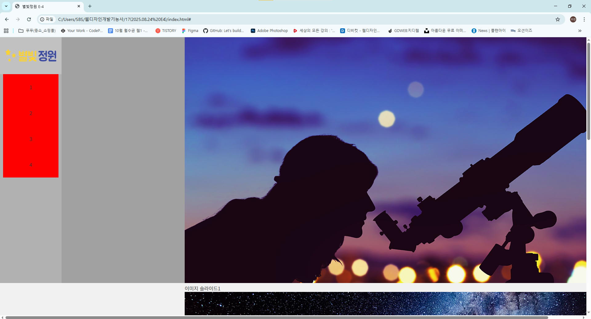Expand the hidden bookmarks chevron
Image resolution: width=591 pixels, height=319 pixels.
click(x=580, y=31)
